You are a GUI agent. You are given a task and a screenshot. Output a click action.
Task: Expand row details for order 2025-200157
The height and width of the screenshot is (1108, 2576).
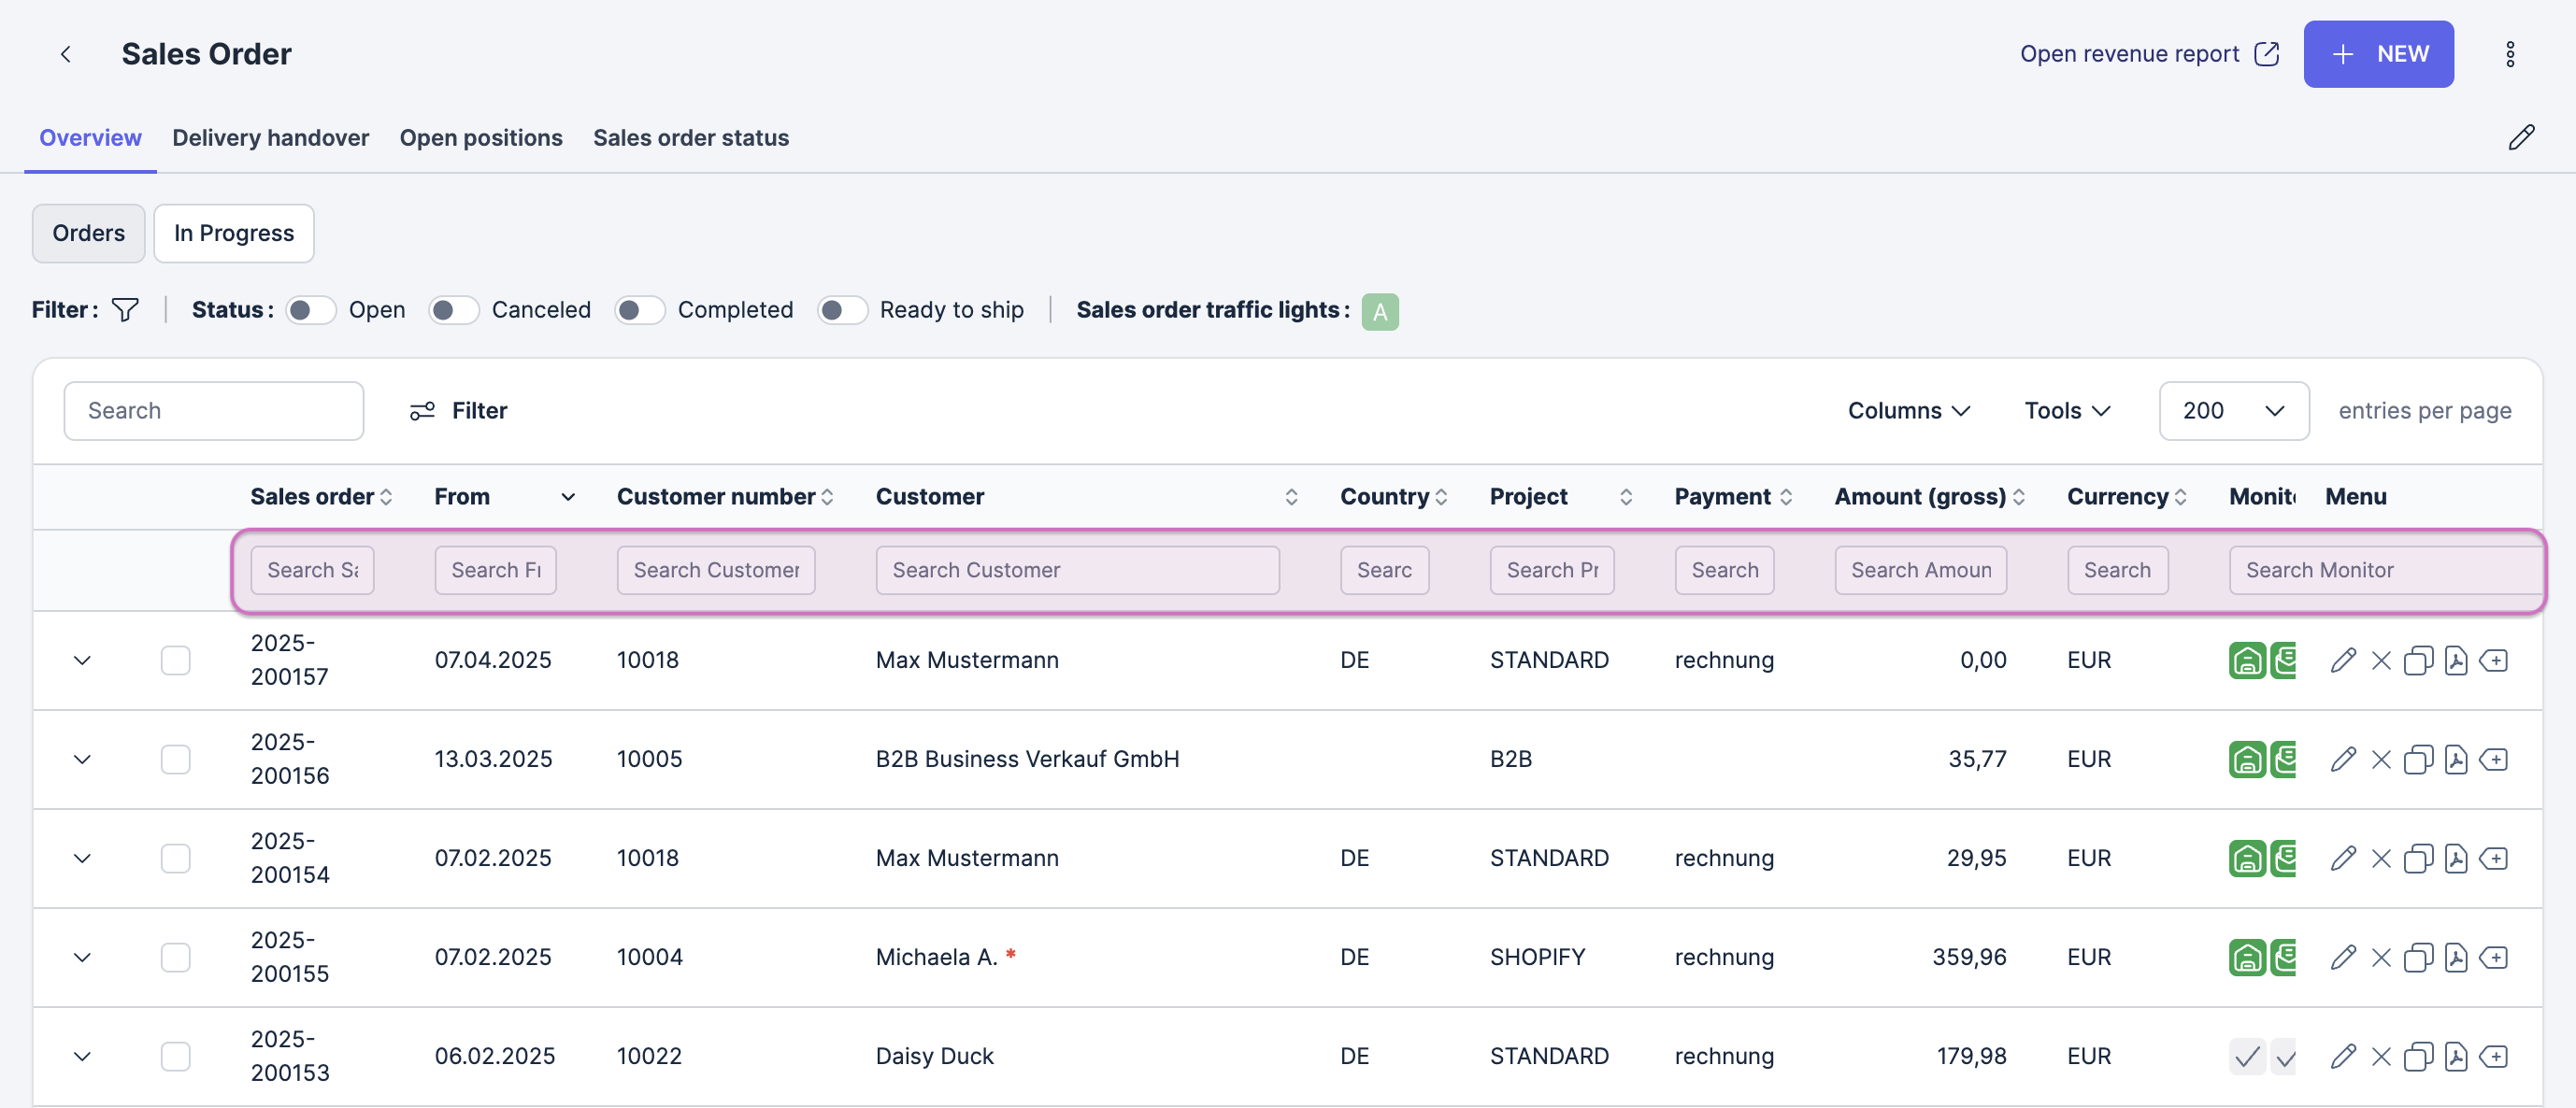pos(82,661)
